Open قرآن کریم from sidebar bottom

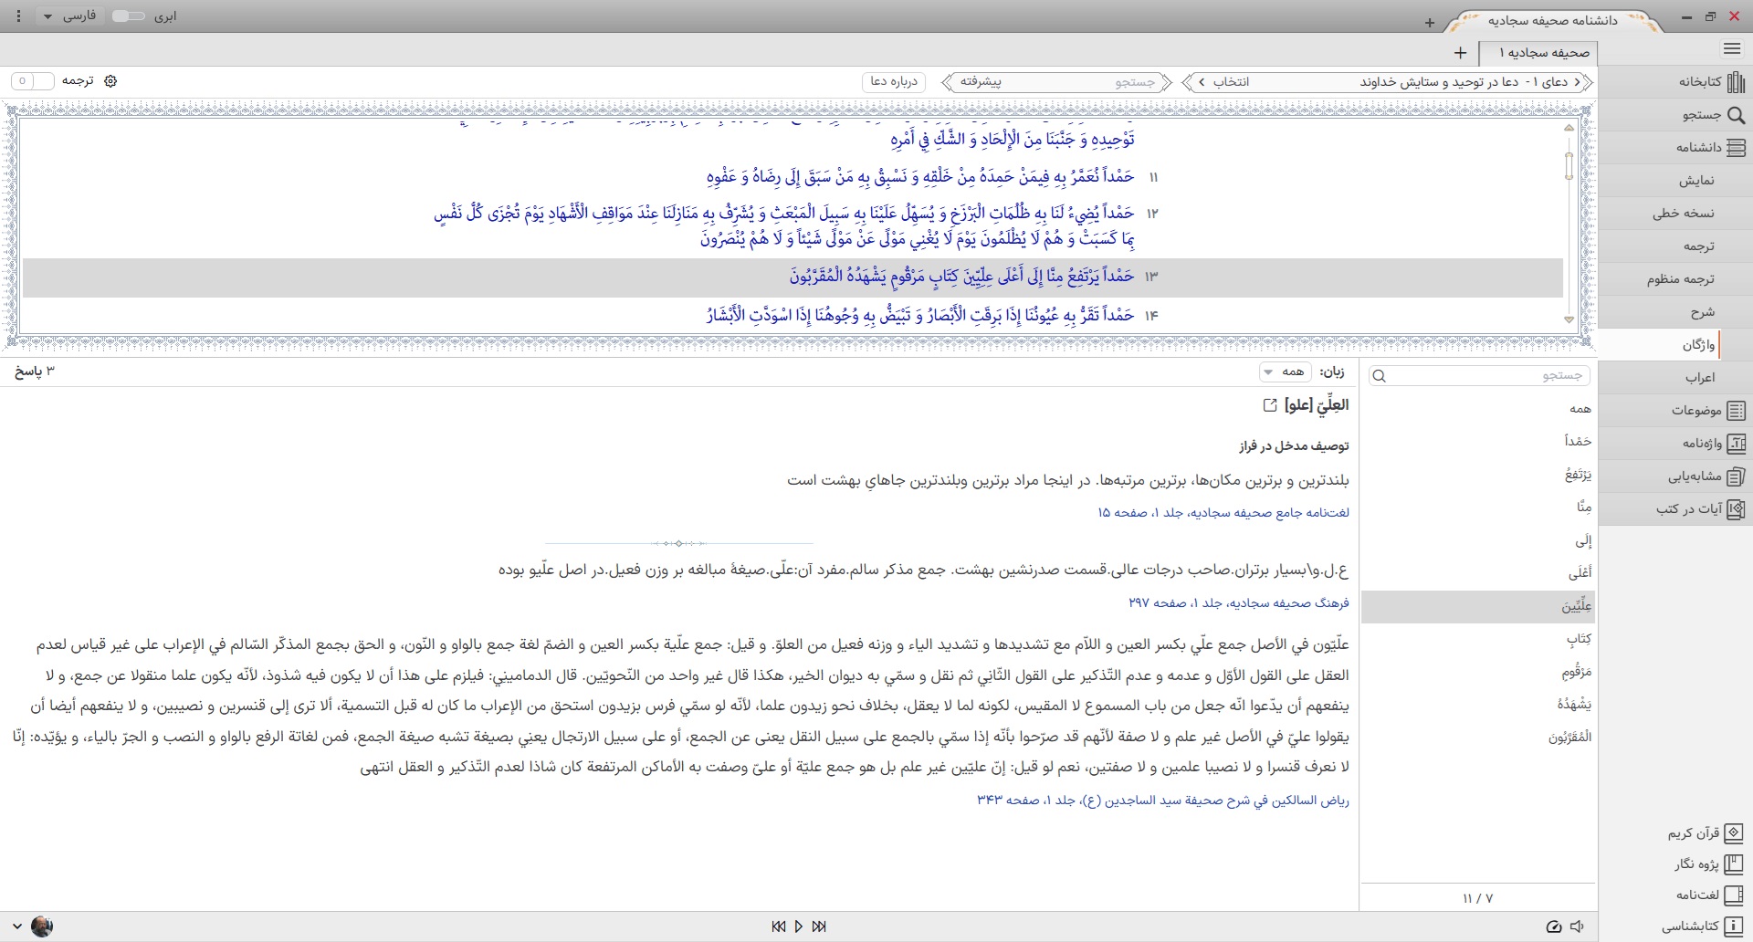point(1734,832)
